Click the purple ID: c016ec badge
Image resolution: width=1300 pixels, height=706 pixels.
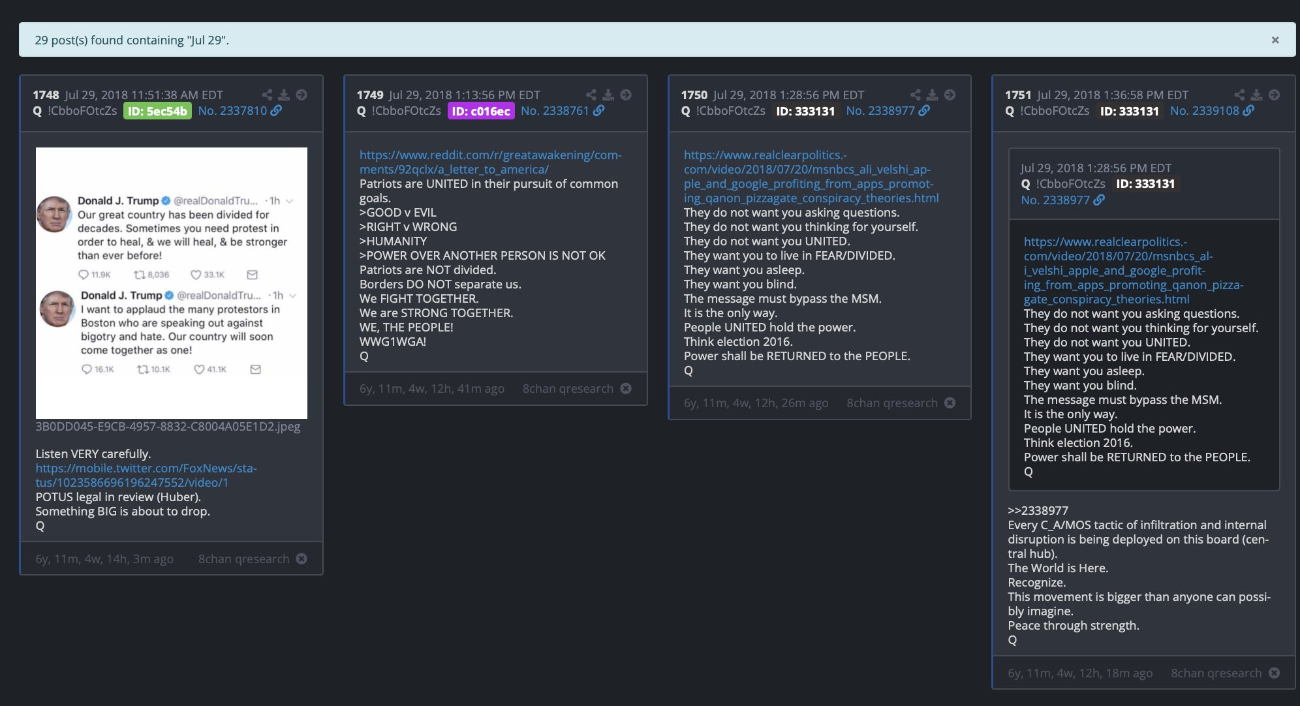[x=481, y=111]
